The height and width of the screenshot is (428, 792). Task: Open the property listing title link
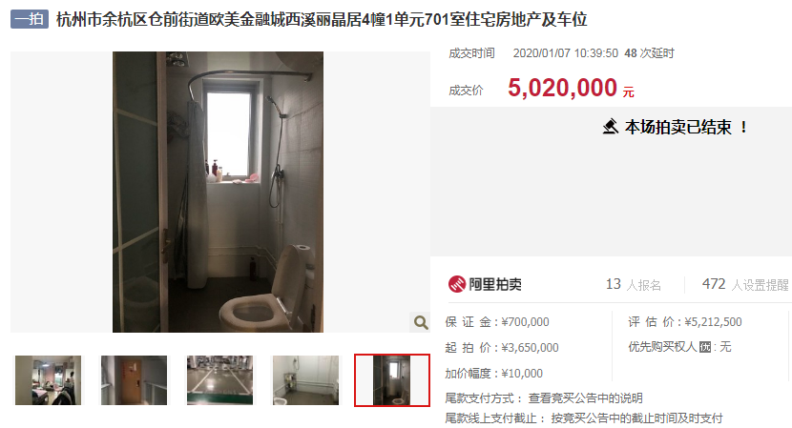pos(322,20)
